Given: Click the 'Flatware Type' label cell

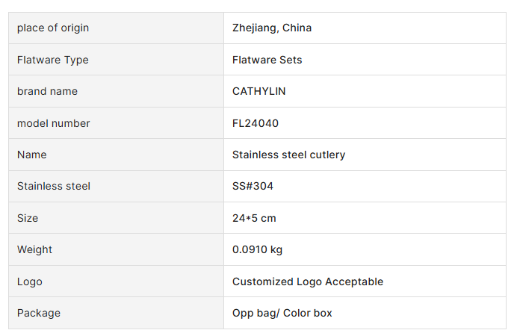Looking at the screenshot, I should (53, 60).
